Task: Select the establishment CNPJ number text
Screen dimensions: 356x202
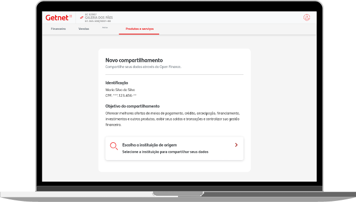Action: (98, 21)
